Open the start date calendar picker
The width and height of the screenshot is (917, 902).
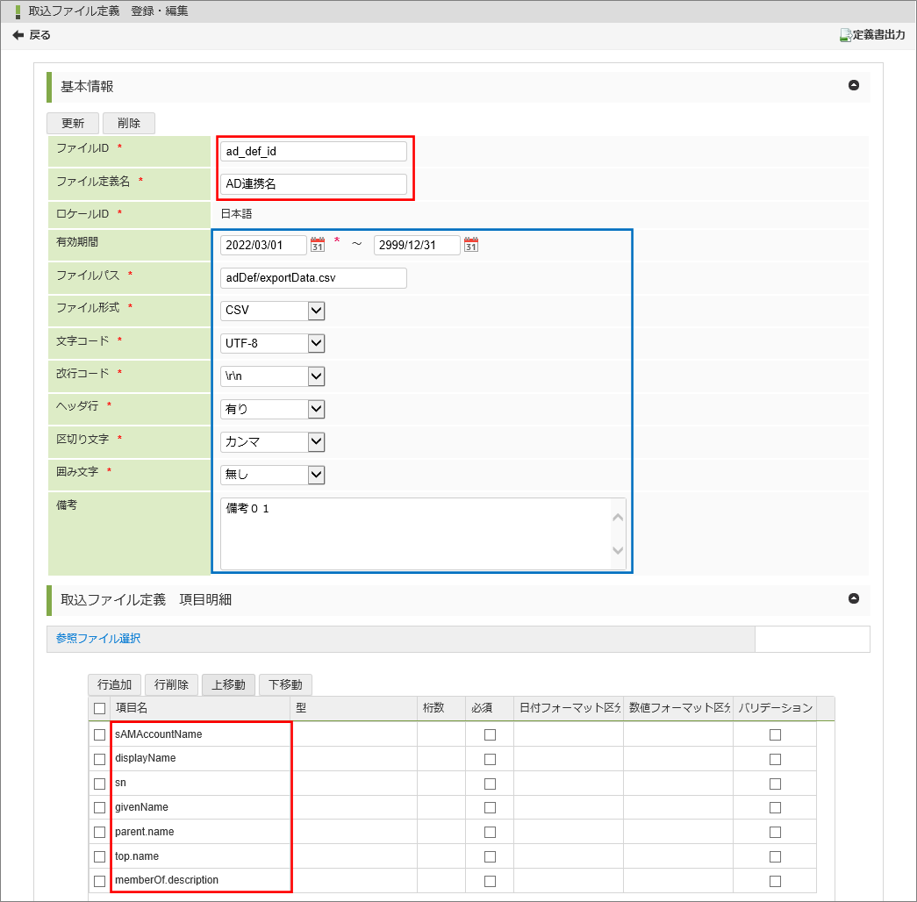point(318,245)
